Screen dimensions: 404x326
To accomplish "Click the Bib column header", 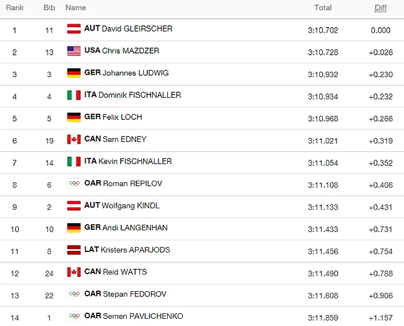I will pyautogui.click(x=49, y=8).
